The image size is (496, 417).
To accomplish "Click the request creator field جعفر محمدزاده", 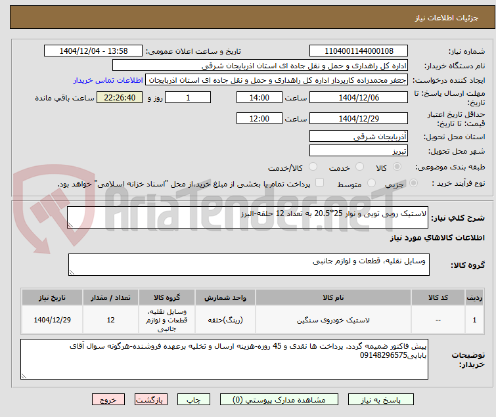I will pos(277,80).
